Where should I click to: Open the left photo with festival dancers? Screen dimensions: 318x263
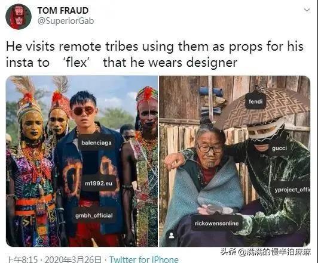tap(82, 161)
